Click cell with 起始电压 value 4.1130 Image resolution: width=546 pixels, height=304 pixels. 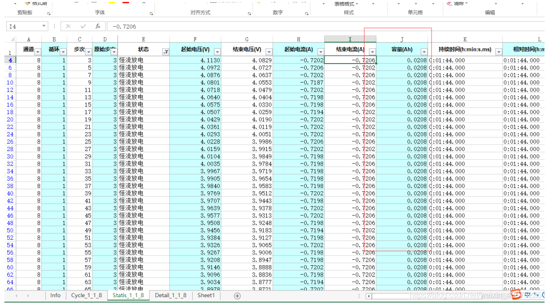click(195, 60)
